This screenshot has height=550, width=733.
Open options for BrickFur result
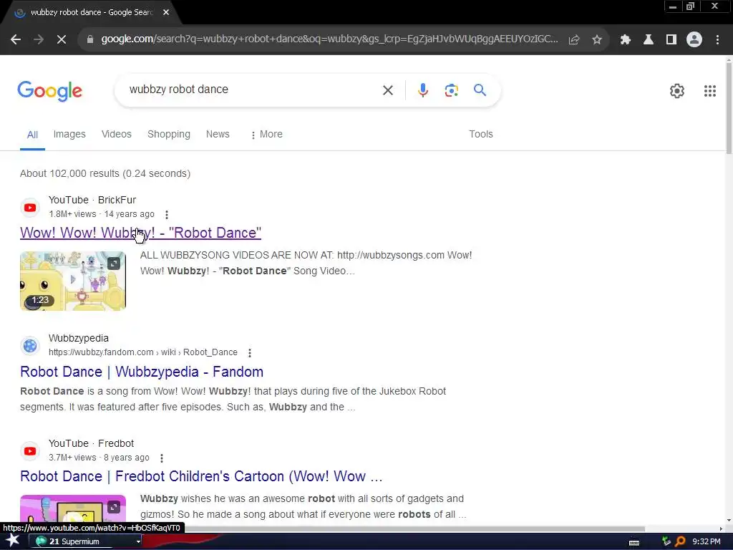click(x=166, y=215)
